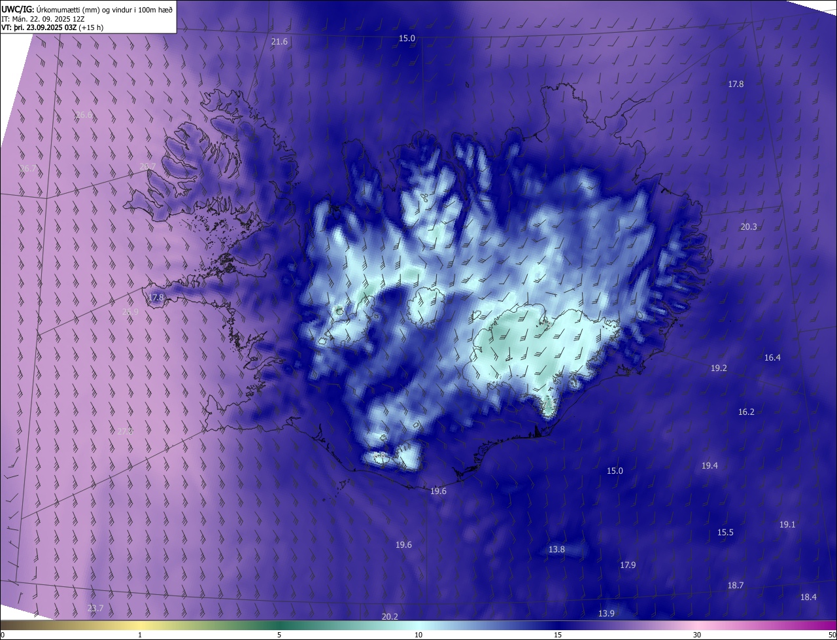
Task: Click the wind value 13.9
Action: click(x=606, y=614)
